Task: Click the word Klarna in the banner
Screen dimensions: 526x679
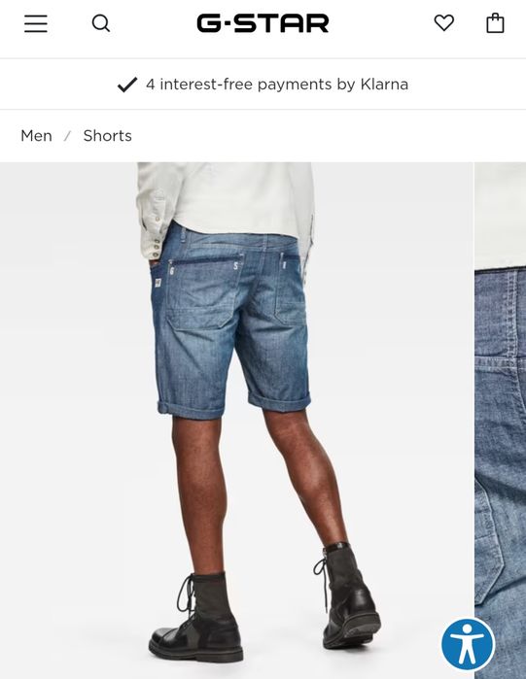Action: [x=384, y=84]
